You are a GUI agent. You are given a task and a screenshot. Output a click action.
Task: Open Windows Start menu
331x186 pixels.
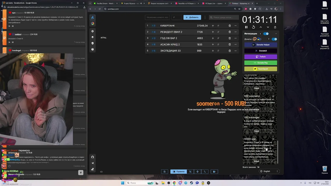(123, 183)
